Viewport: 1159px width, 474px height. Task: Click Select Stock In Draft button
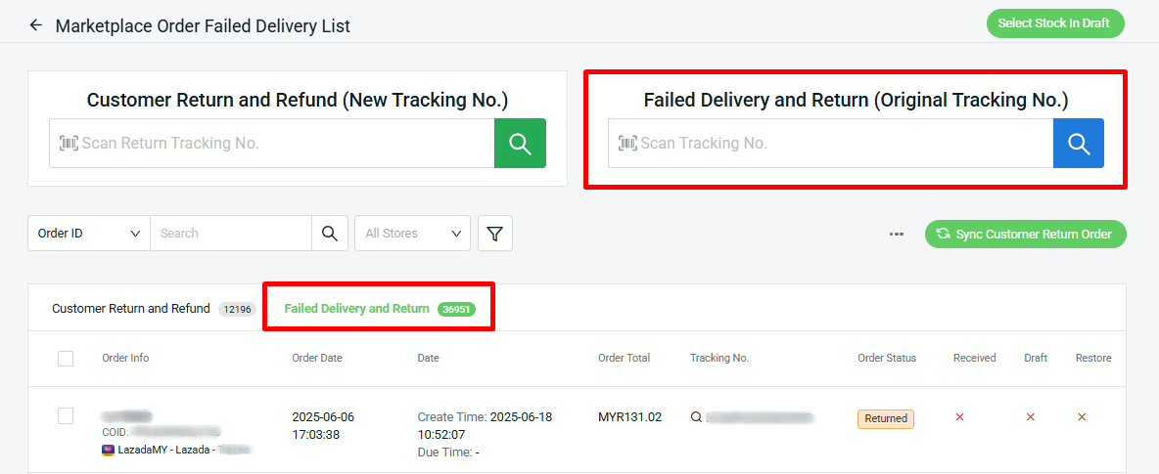1055,22
